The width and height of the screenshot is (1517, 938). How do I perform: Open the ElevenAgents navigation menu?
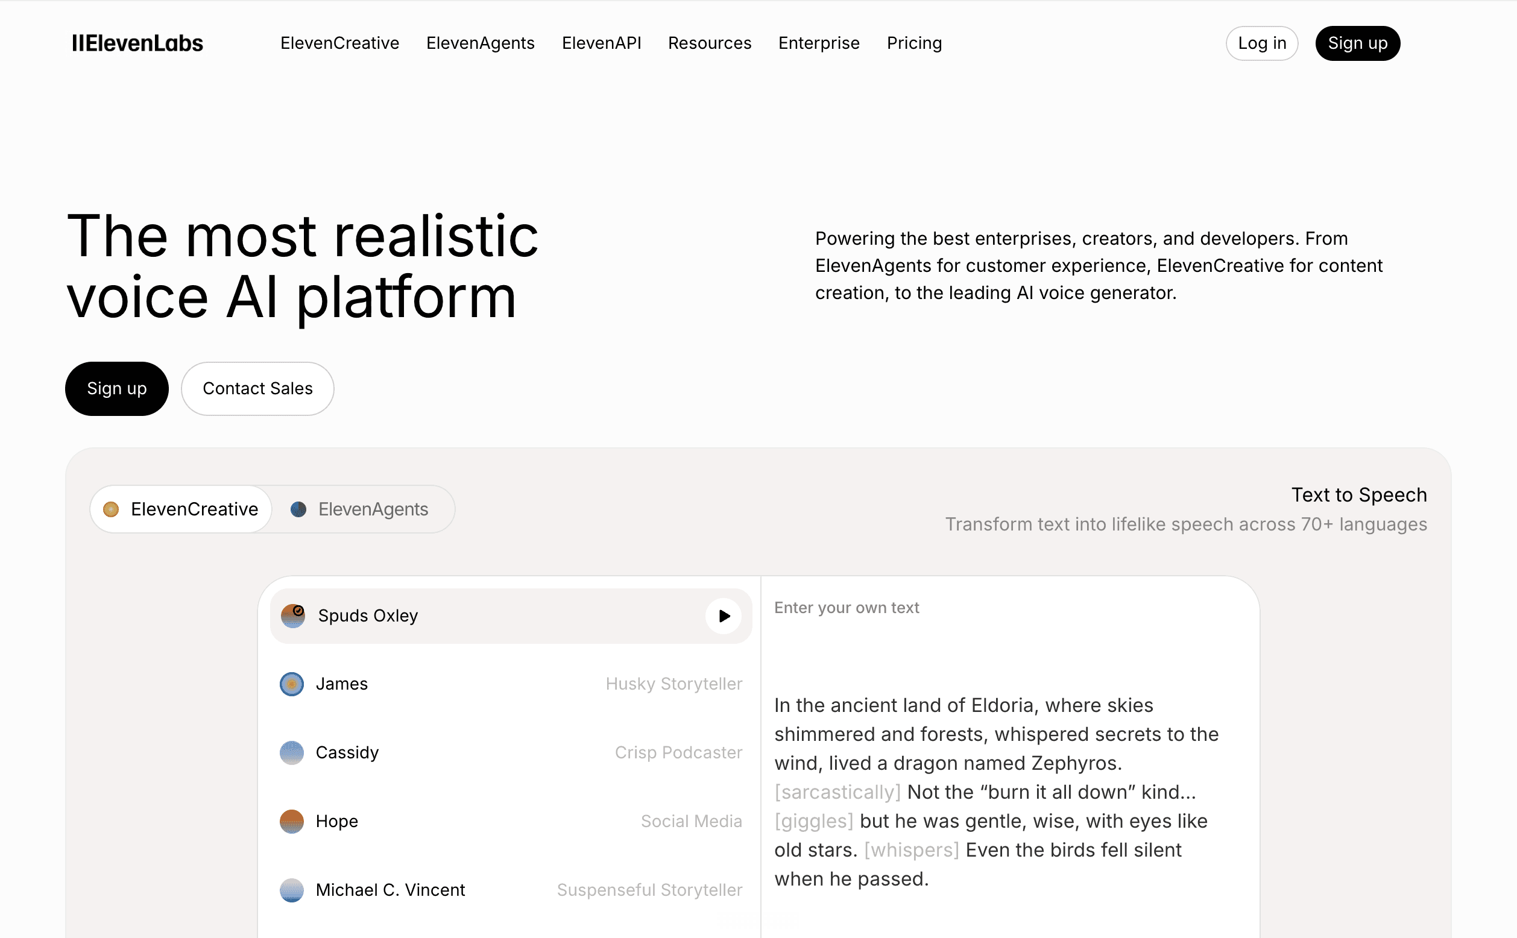[x=480, y=43]
